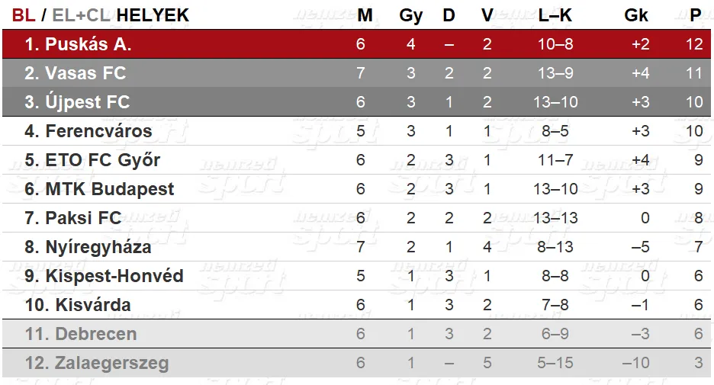
Task: Open the 10. Kisvárda entry
Action: [x=78, y=305]
